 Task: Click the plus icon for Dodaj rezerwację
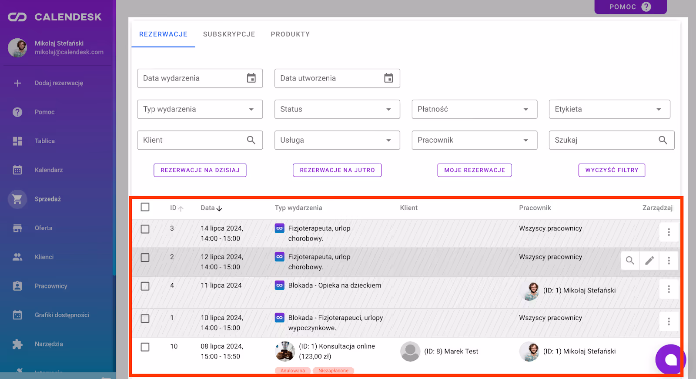click(x=17, y=83)
